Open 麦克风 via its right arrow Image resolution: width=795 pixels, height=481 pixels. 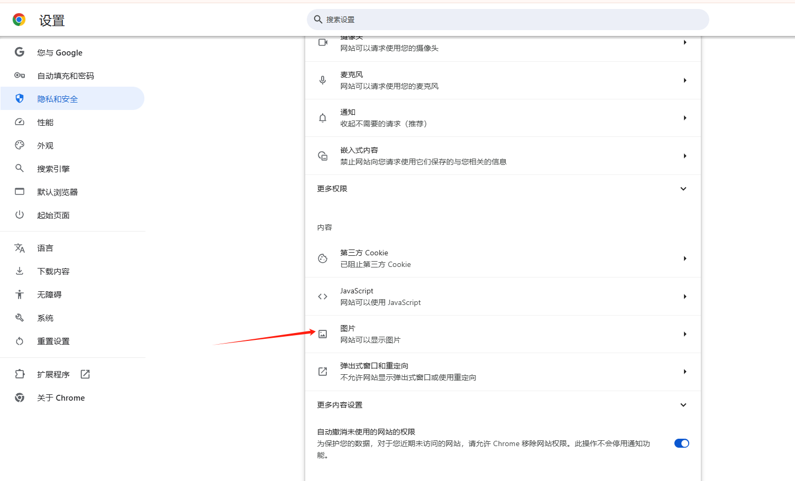click(x=685, y=80)
